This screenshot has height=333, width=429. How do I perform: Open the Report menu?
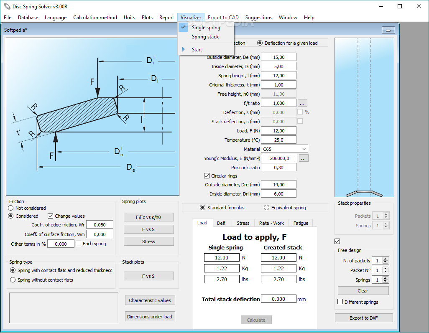166,18
